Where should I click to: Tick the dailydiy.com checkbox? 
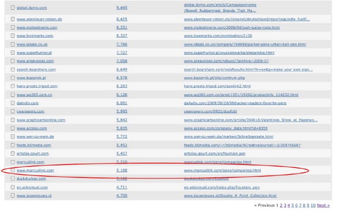click(13, 103)
